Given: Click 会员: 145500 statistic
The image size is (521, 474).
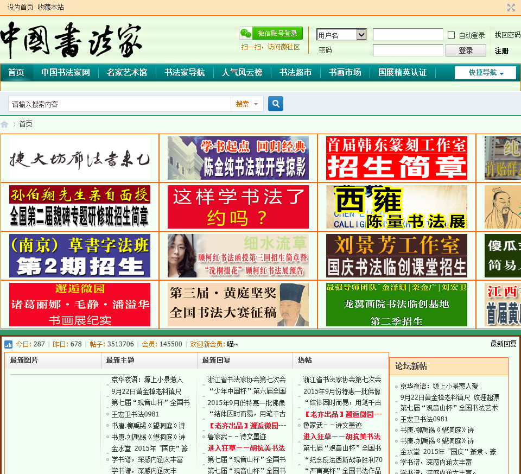Looking at the screenshot, I should (162, 344).
